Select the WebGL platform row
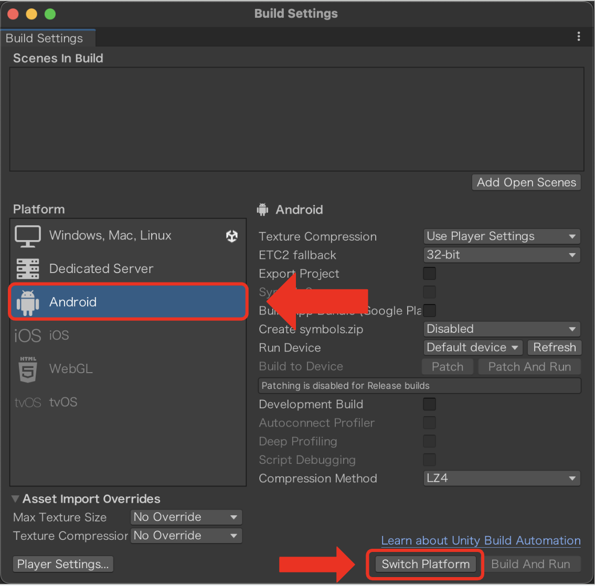This screenshot has width=595, height=586. [128, 369]
